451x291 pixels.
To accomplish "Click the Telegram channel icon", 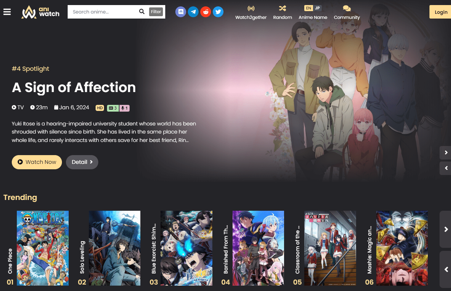I will (193, 11).
